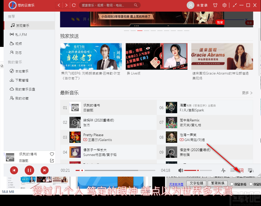Select the second 保留 radio option
261x206 pixels.
[251, 184]
